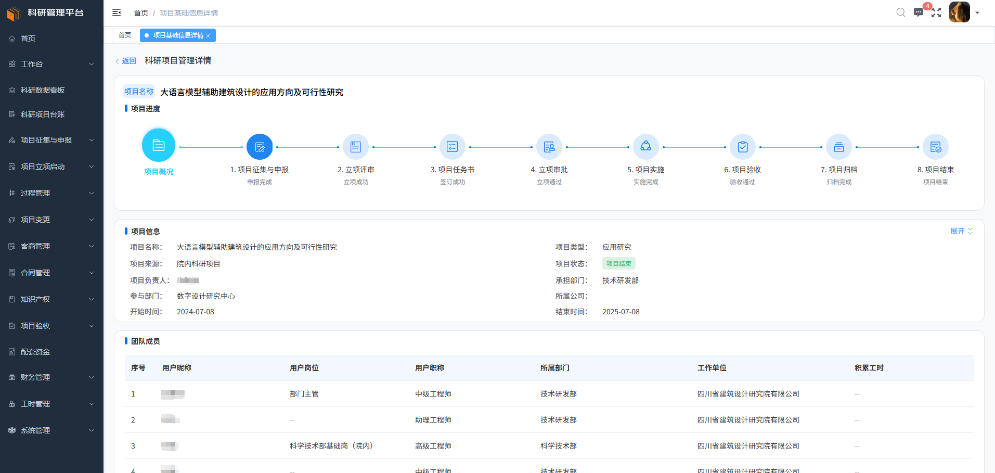The image size is (995, 473).
Task: Select the 立项评审 step icon
Action: pyautogui.click(x=356, y=147)
